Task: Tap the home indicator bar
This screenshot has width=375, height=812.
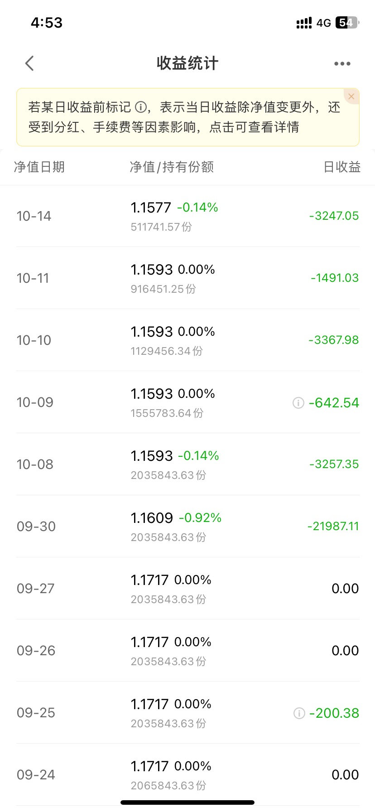Action: click(187, 802)
